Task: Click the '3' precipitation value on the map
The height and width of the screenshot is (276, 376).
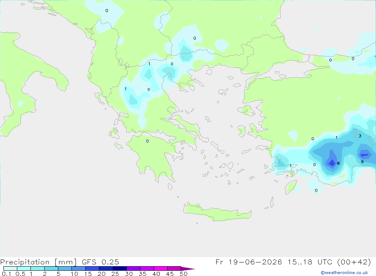Action: (x=360, y=136)
